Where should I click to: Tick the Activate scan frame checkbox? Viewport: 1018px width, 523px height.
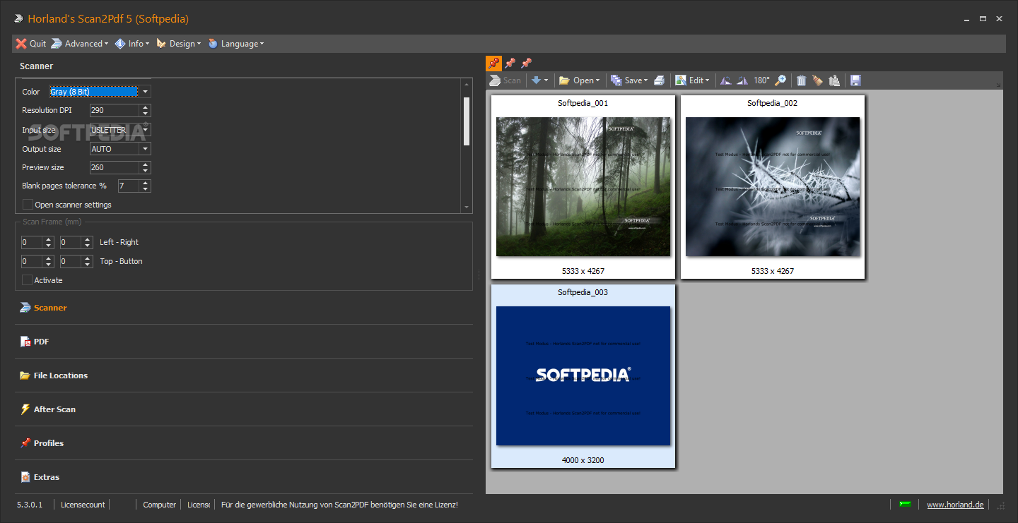(x=28, y=280)
